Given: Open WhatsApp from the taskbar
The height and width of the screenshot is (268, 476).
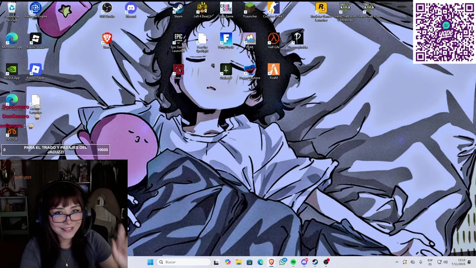Looking at the screenshot, I should click(283, 262).
